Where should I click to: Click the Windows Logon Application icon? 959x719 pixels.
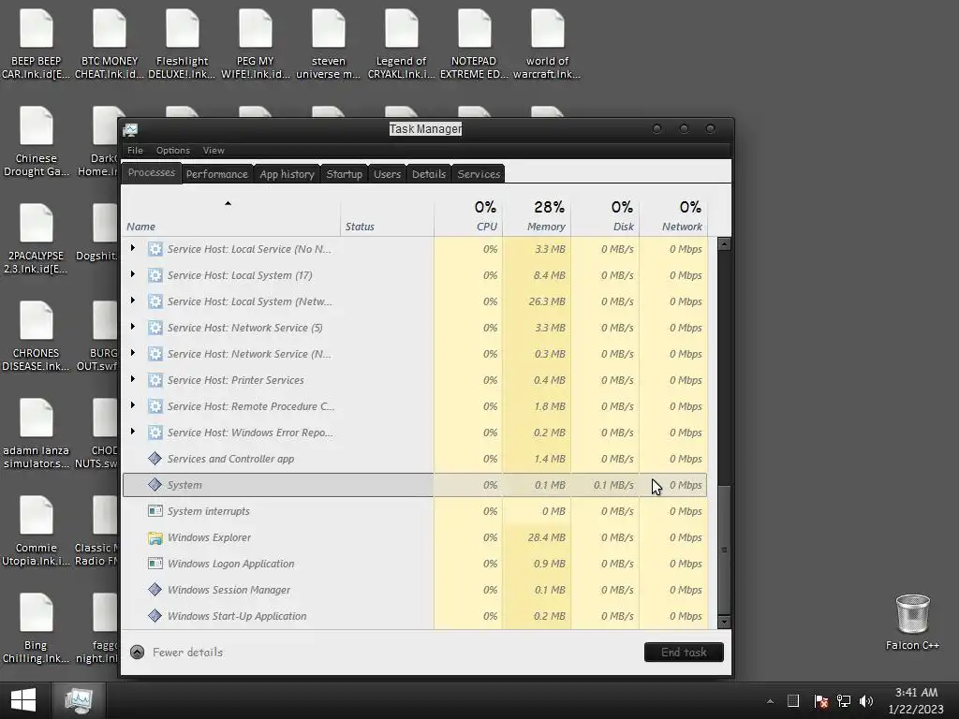(x=155, y=564)
